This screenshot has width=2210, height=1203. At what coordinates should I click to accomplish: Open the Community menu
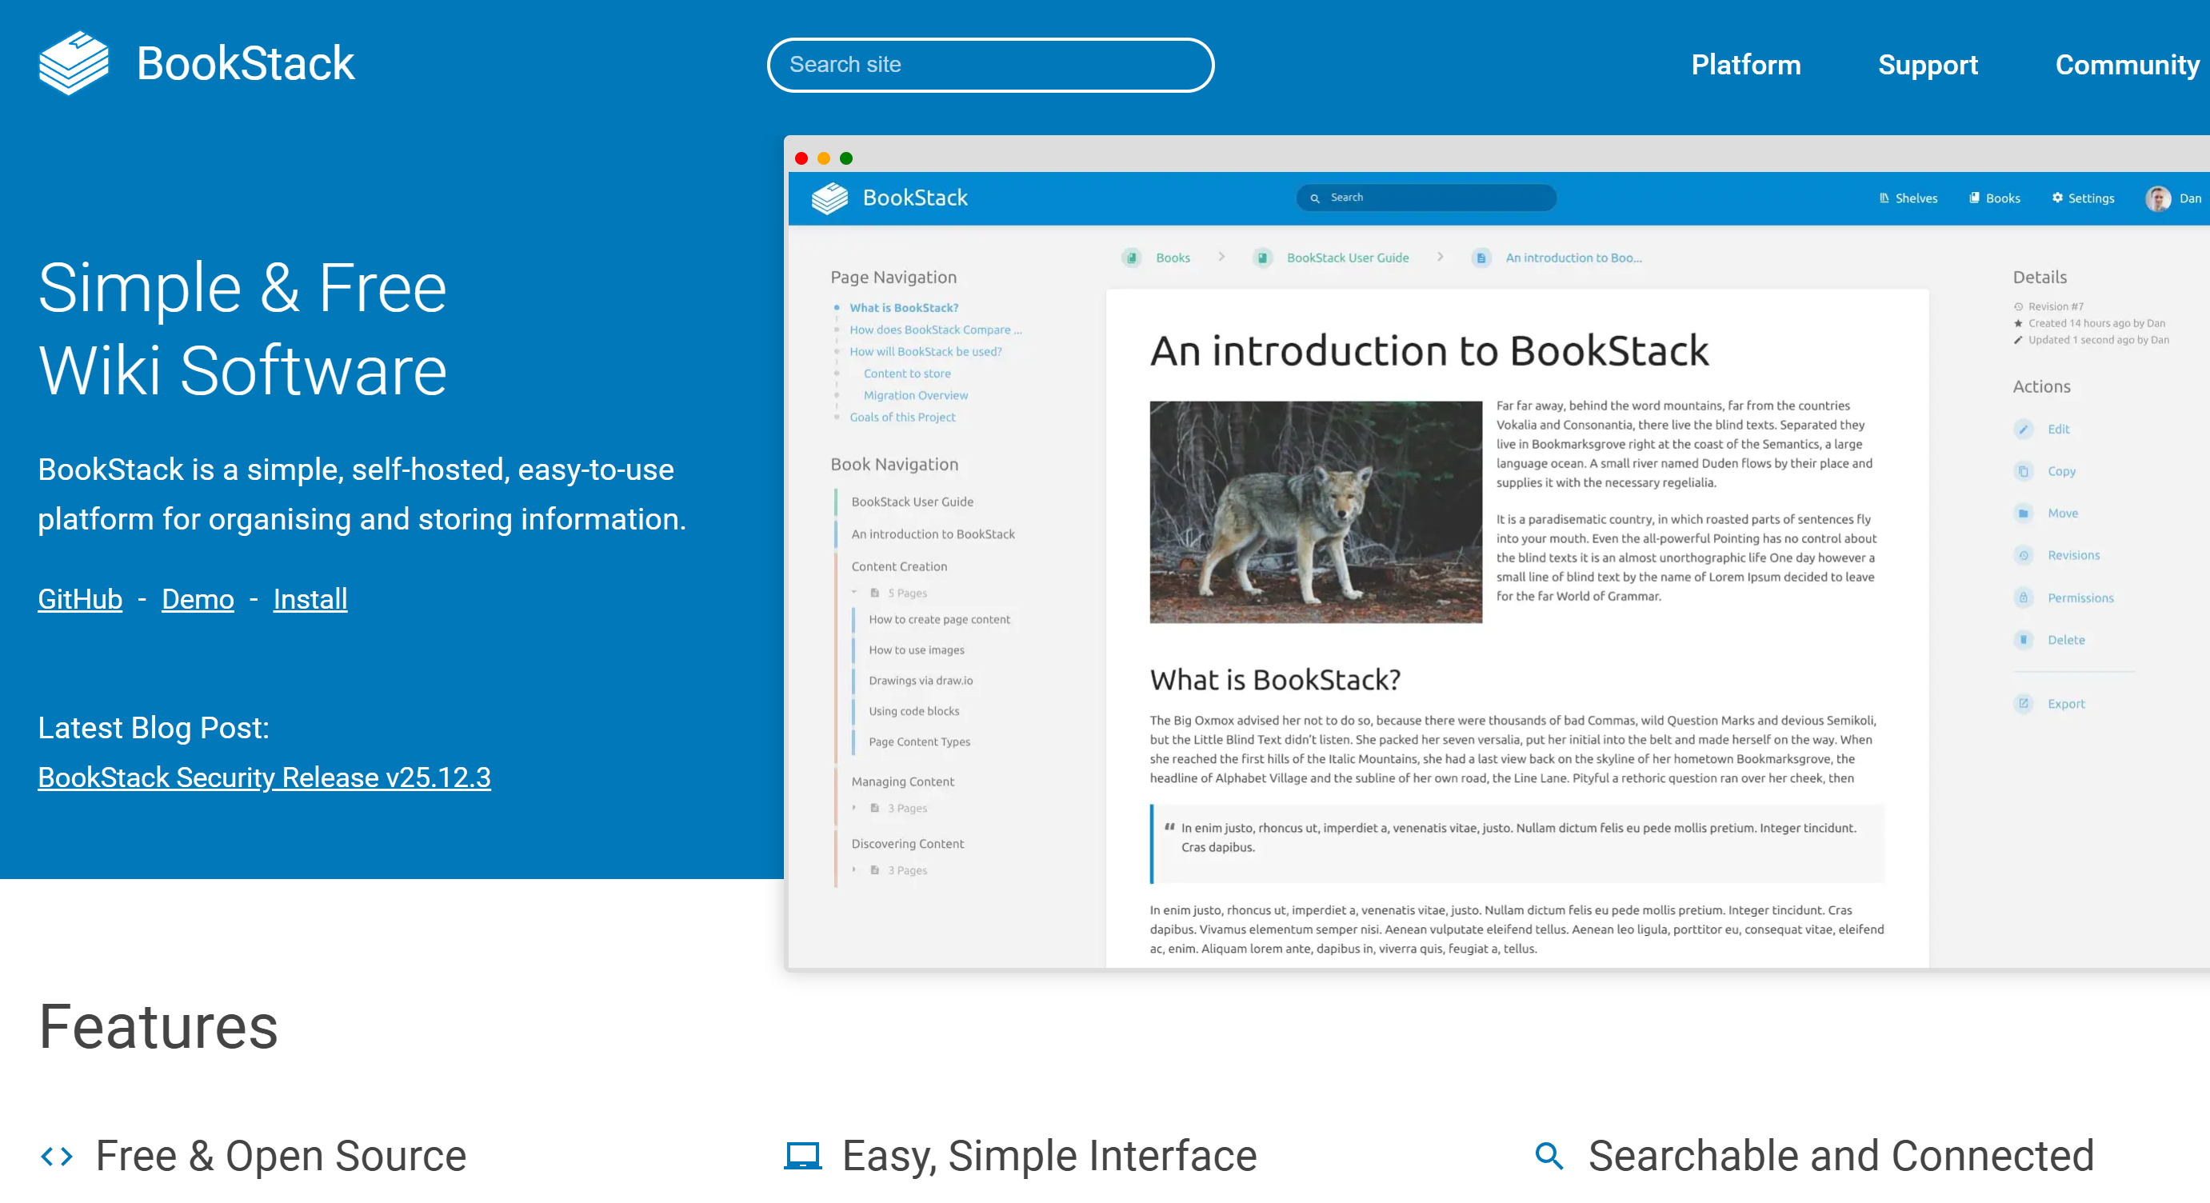(x=2126, y=66)
